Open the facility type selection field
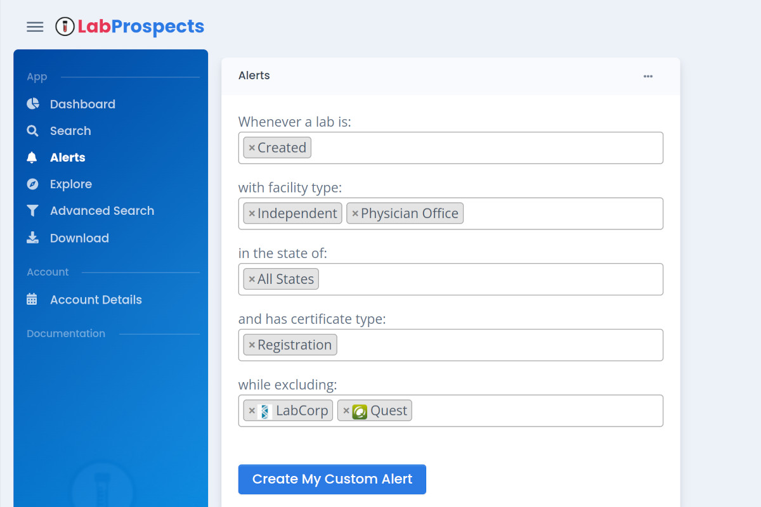Screen dimensions: 761x507 pos(558,214)
